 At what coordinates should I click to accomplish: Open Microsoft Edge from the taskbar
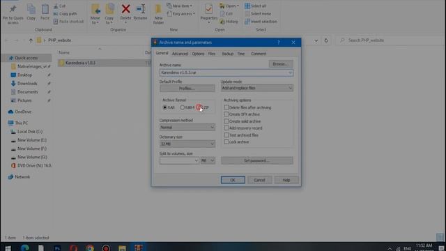(x=25, y=248)
